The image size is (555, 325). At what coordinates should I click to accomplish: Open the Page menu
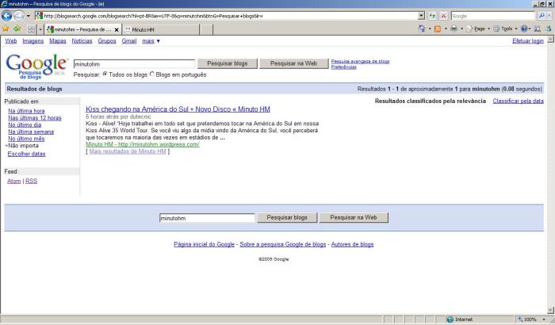point(478,29)
